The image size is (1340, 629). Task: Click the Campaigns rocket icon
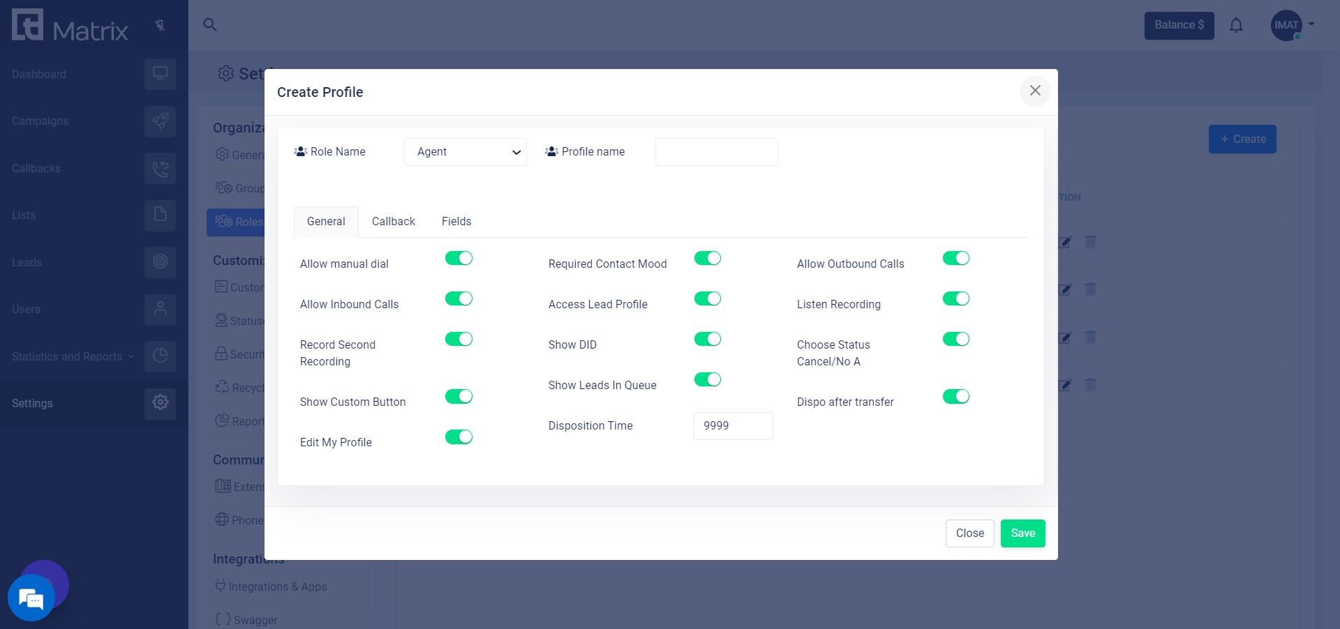tap(160, 121)
